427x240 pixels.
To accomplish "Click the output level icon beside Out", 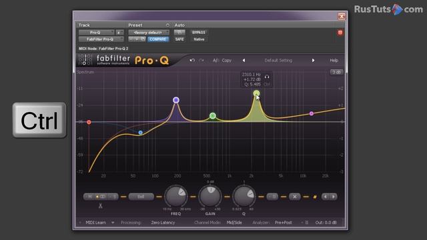I will click(307, 222).
